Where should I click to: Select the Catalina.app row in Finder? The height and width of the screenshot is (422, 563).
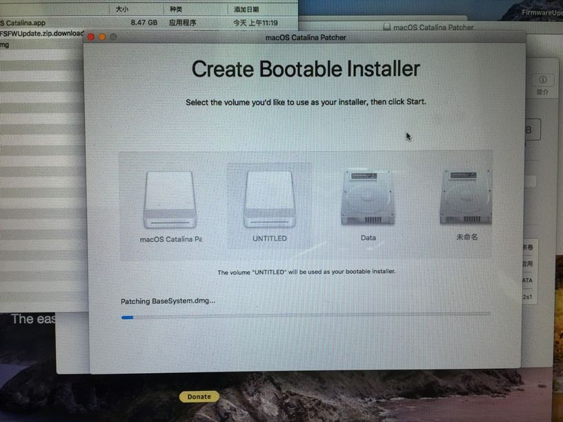coord(148,23)
